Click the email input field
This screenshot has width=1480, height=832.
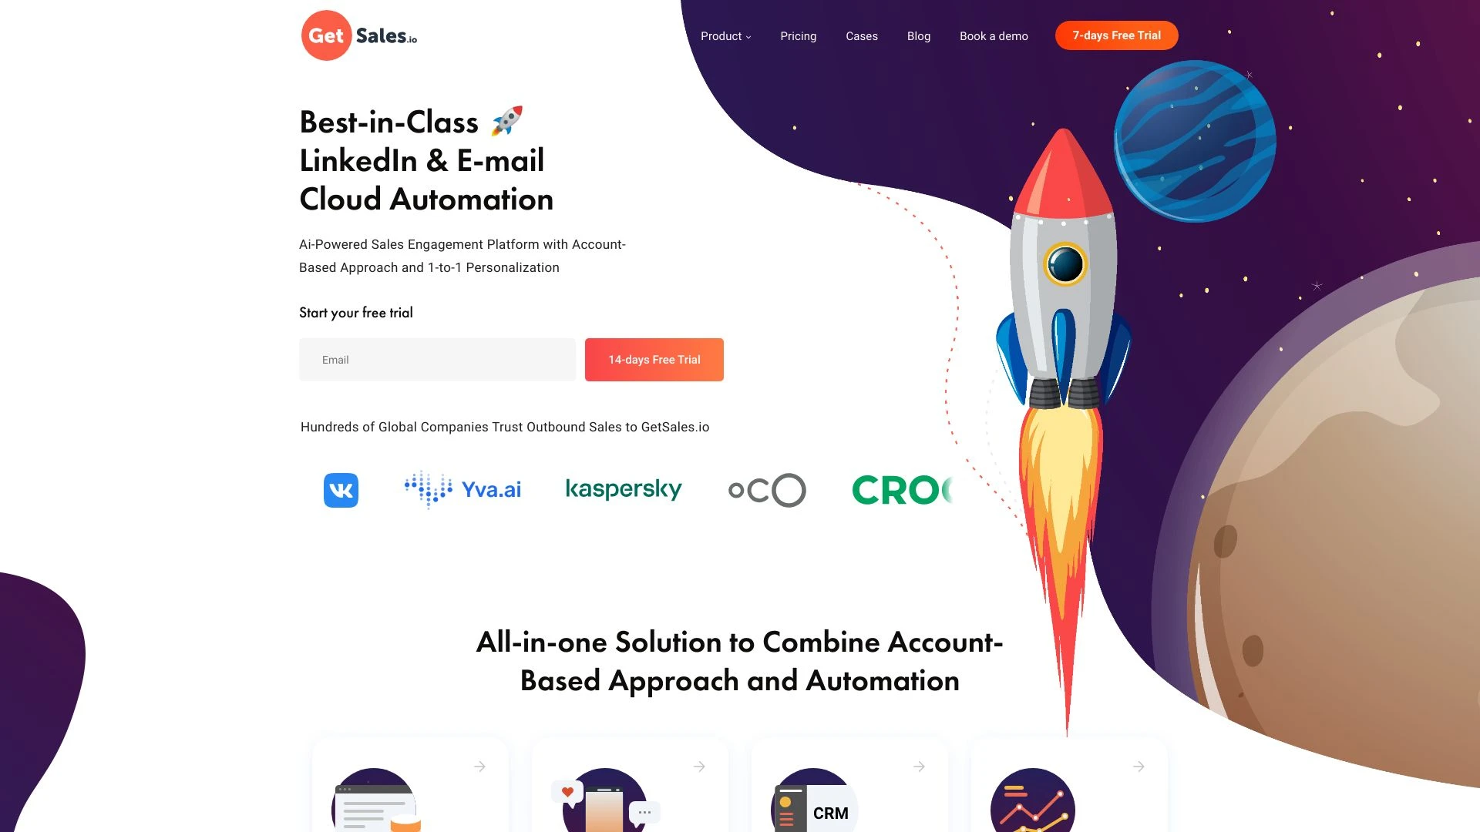click(x=437, y=358)
